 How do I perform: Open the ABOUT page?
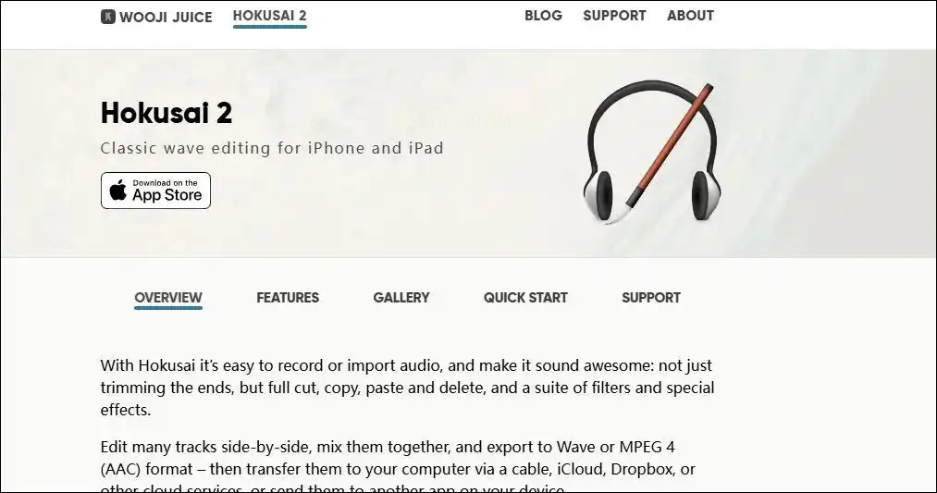690,16
